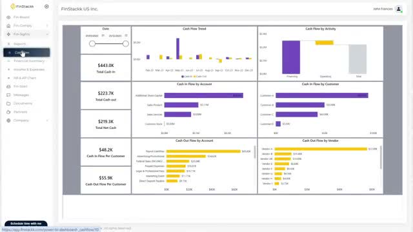Collapse sidebar using the circular toggle icon
Viewport: 413px width, 232px height.
pos(46,6)
